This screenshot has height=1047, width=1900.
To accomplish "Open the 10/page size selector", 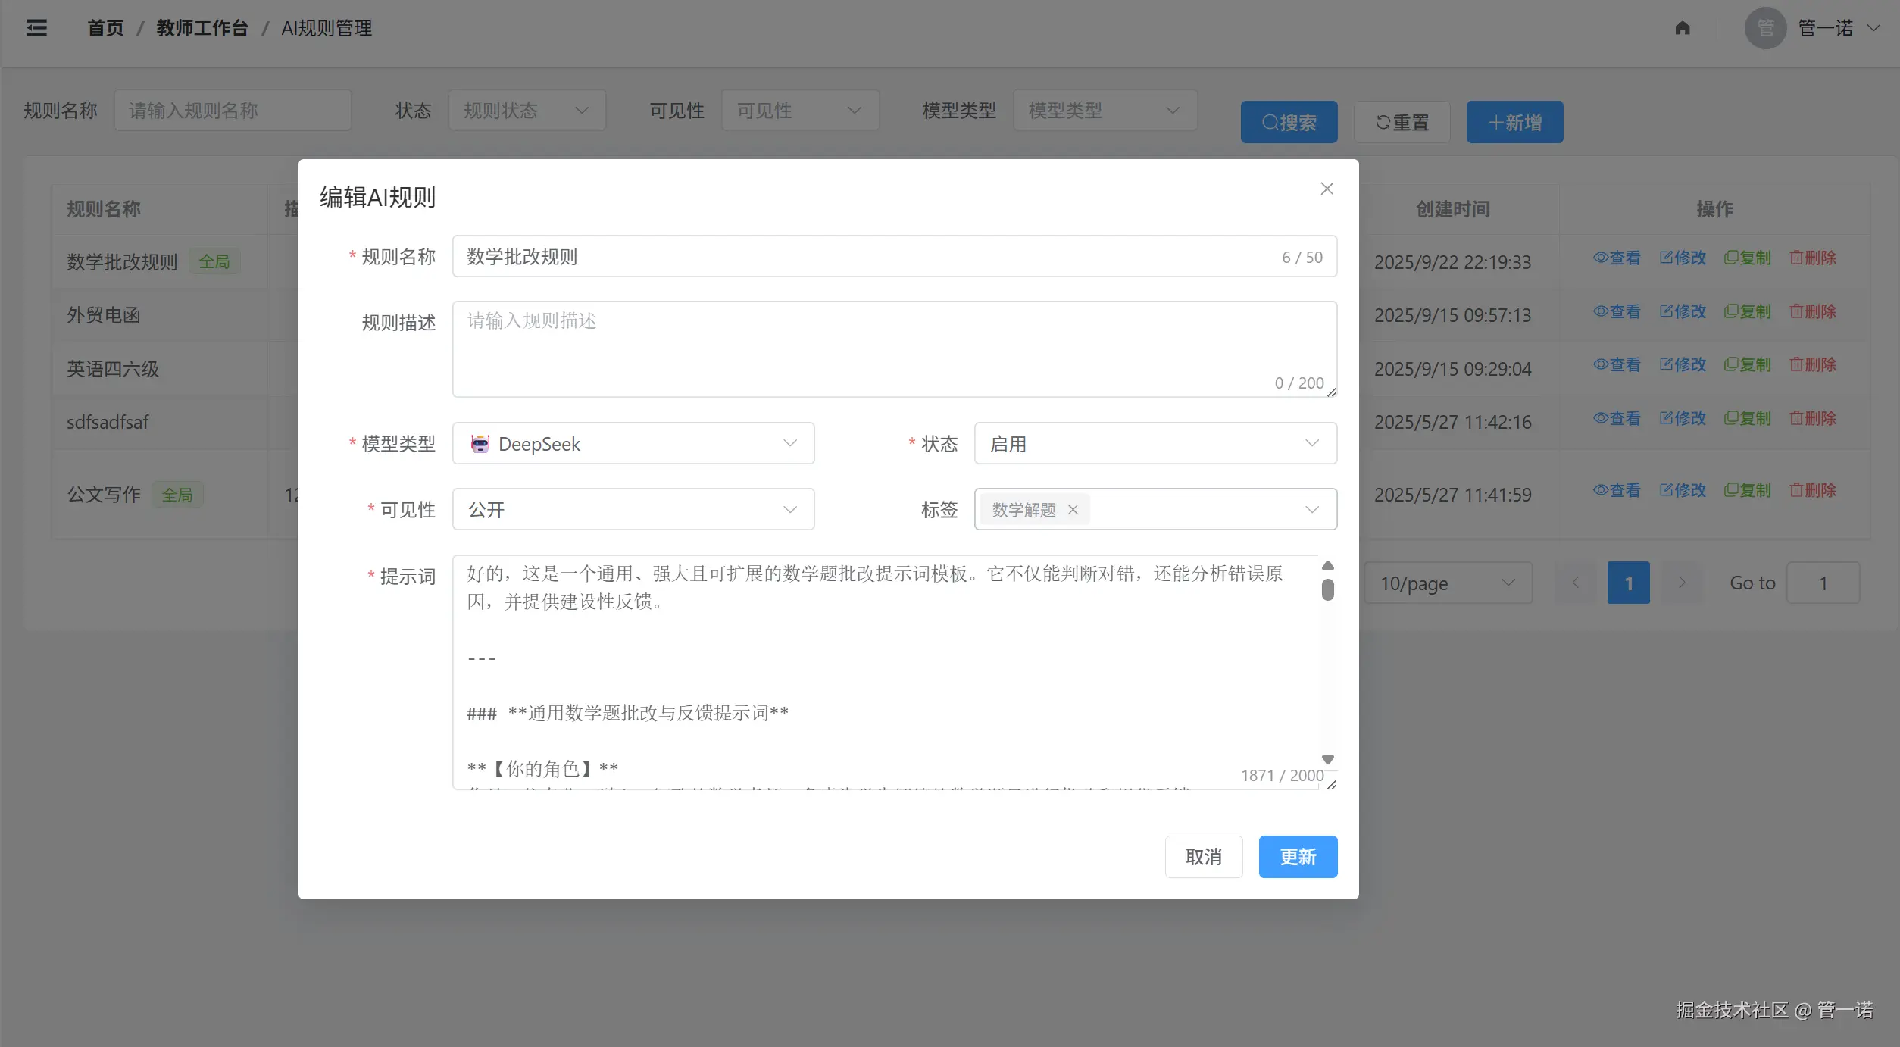I will (1447, 583).
